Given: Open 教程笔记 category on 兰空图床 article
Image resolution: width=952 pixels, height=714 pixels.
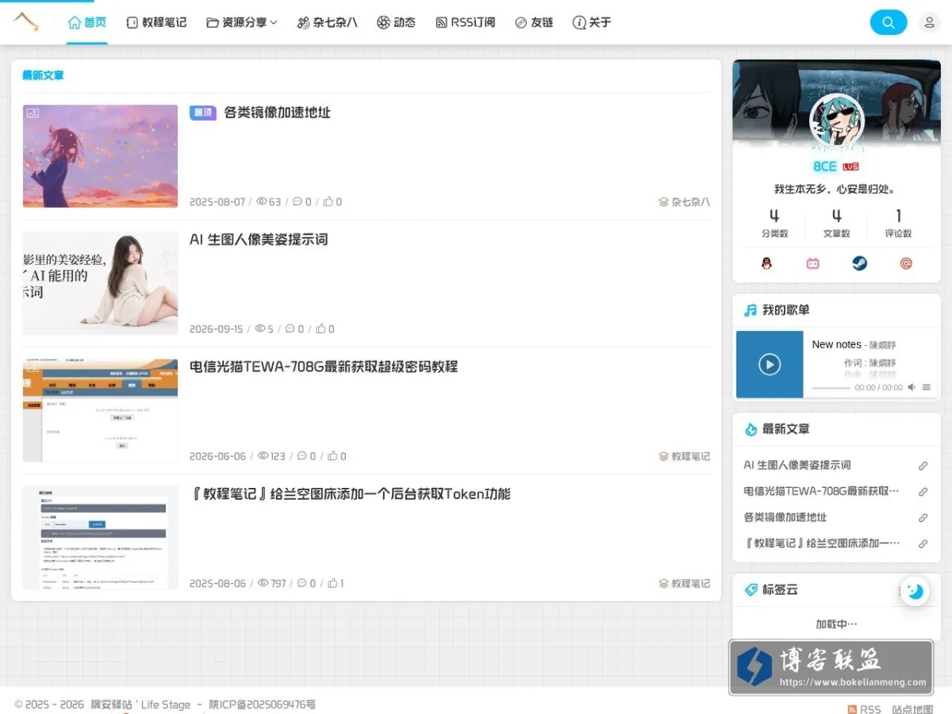Looking at the screenshot, I should (685, 583).
